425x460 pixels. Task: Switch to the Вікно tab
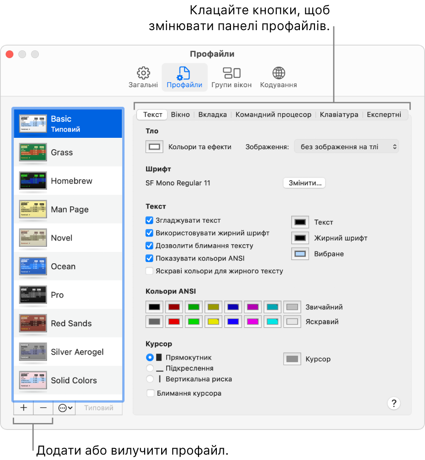tap(180, 115)
